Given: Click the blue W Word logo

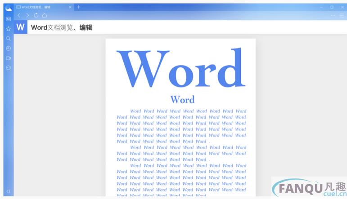Looking at the screenshot, I should coord(20,27).
